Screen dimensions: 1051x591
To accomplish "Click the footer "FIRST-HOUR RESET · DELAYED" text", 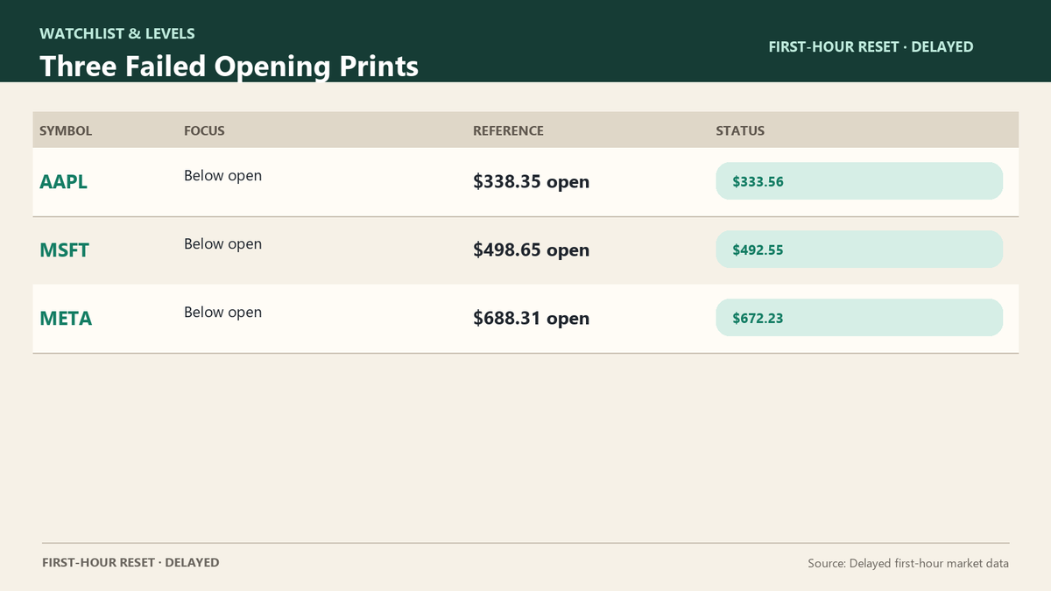I will (x=130, y=563).
